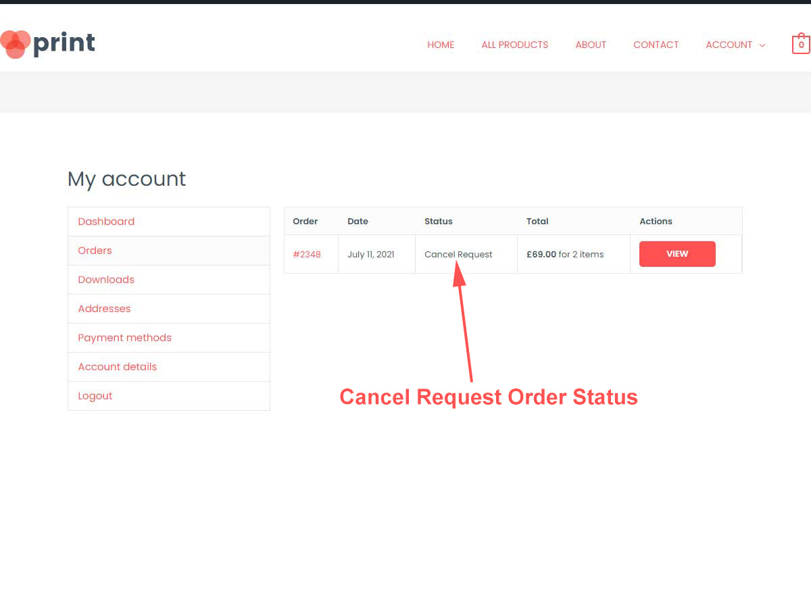Click the July 11, 2021 date cell
Viewport: 811px width, 608px height.
click(x=376, y=254)
